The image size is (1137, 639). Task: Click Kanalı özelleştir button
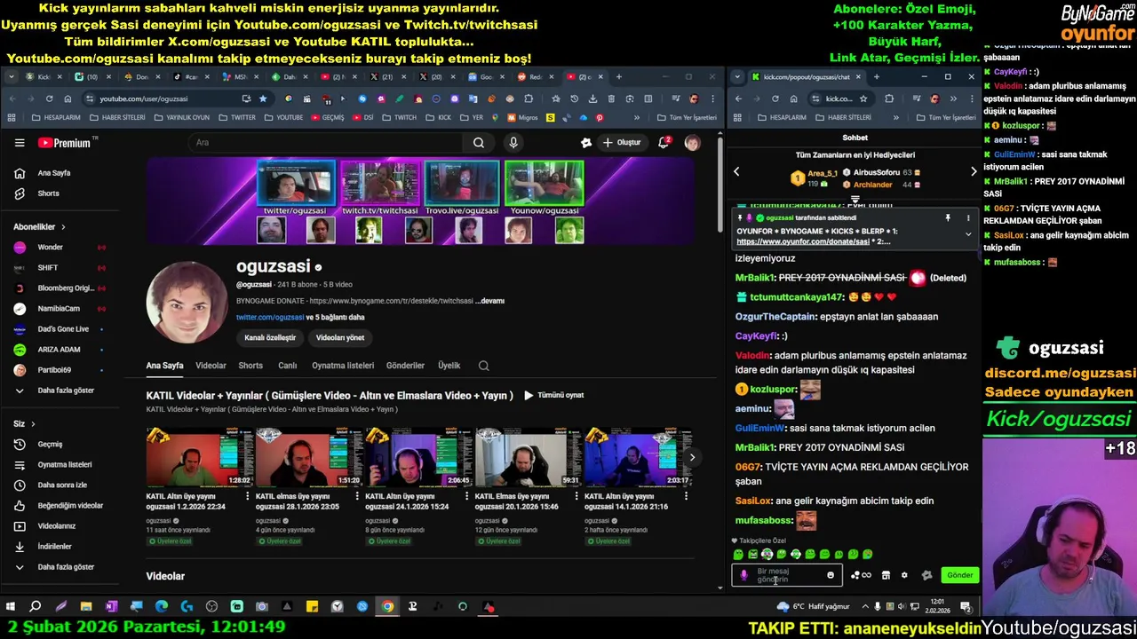coord(270,338)
